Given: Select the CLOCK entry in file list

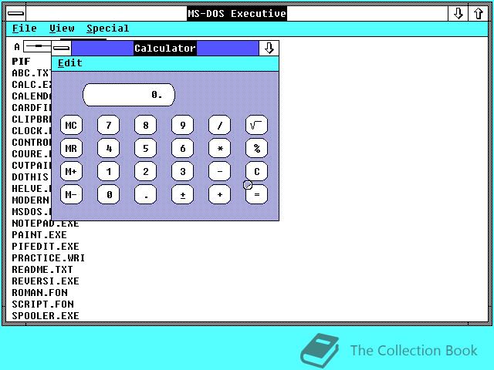Looking at the screenshot, I should [31, 130].
